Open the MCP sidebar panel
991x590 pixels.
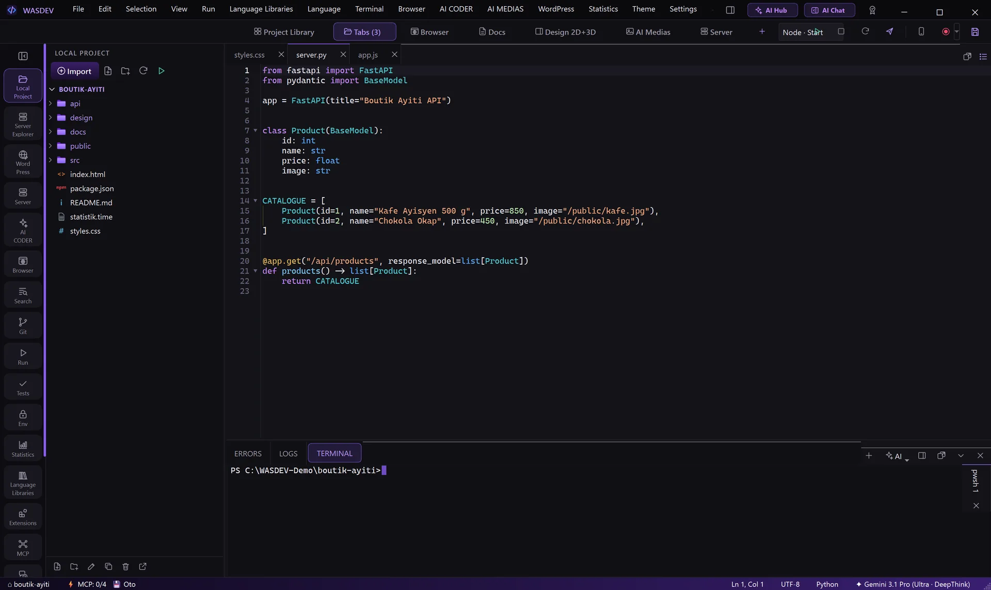click(23, 547)
